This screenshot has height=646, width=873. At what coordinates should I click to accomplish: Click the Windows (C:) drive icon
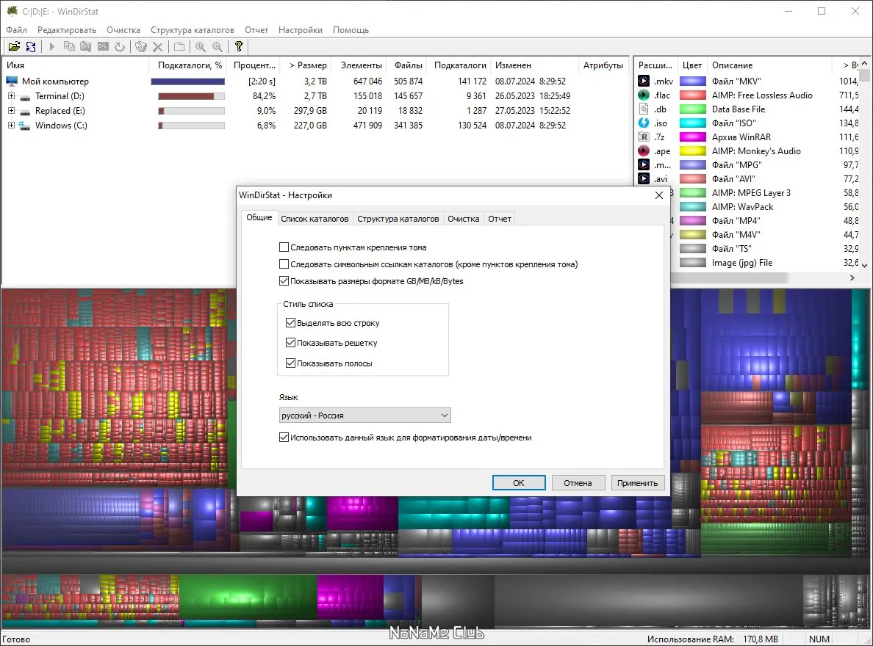click(24, 126)
